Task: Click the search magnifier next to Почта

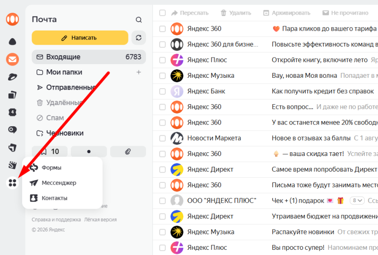Action: 138,20
